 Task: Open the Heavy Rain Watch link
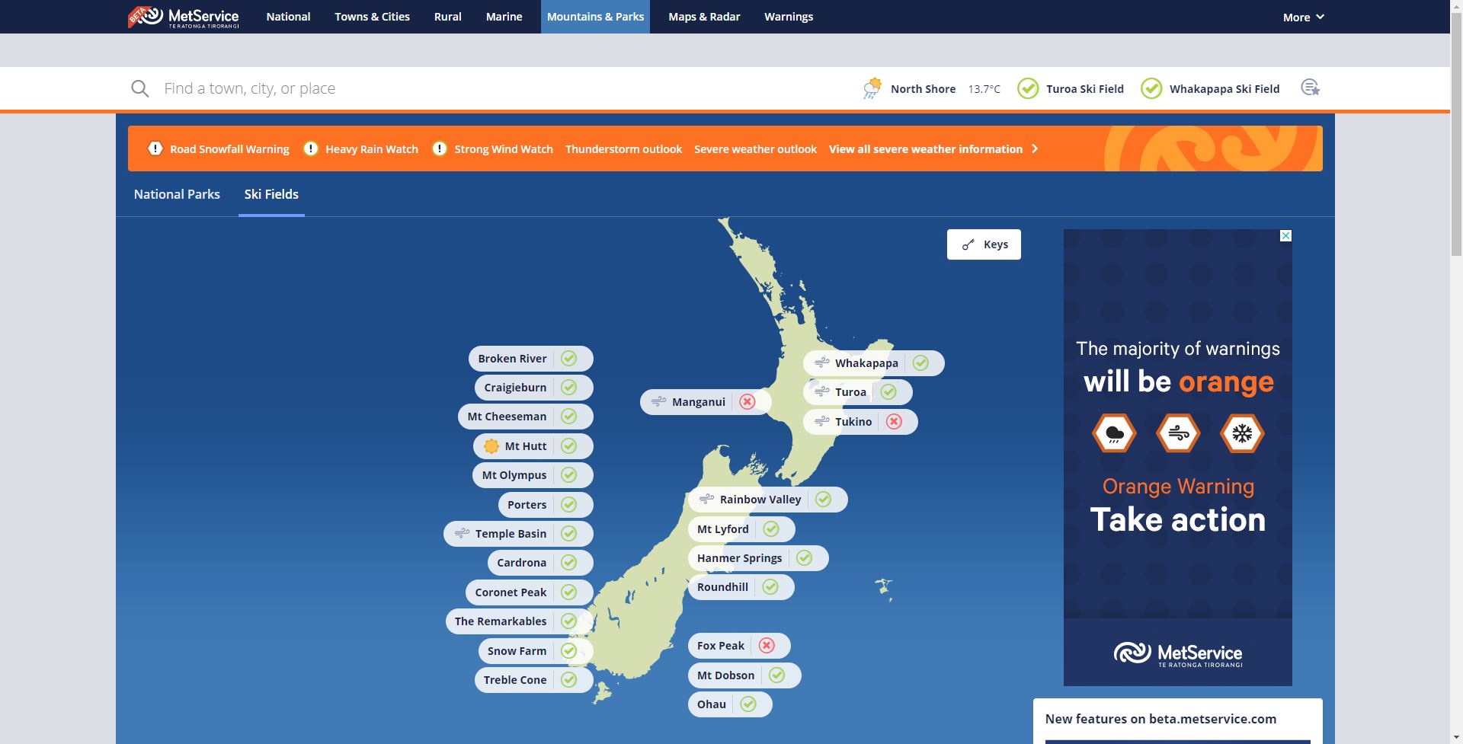pyautogui.click(x=371, y=149)
